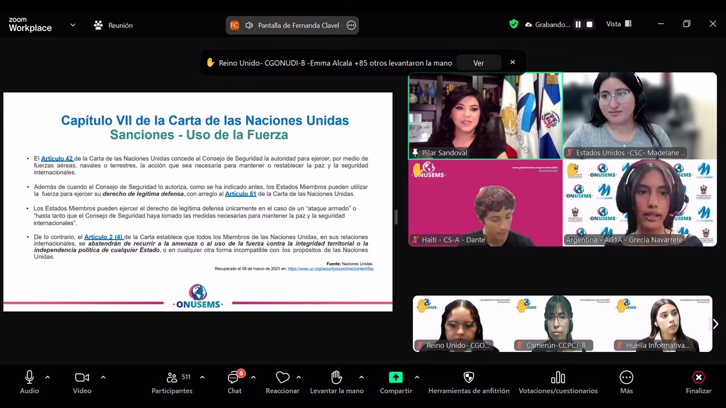This screenshot has height=408, width=726.
Task: Expand the audio options arrow
Action: tap(48, 377)
